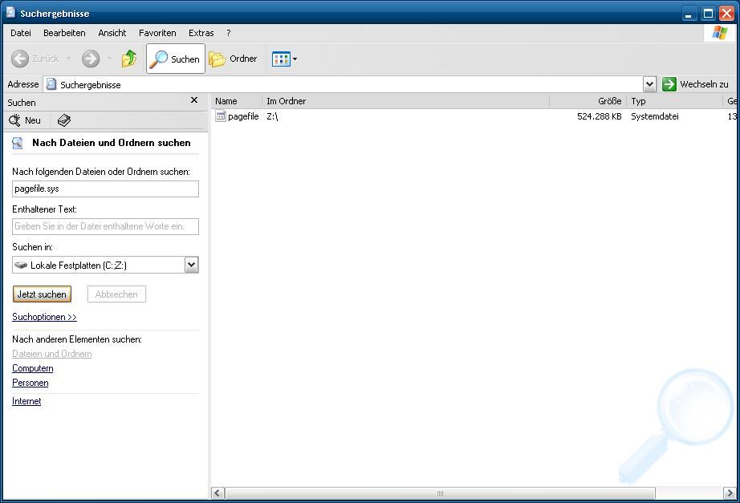Go up one folder level icon
This screenshot has width=740, height=503.
point(129,59)
